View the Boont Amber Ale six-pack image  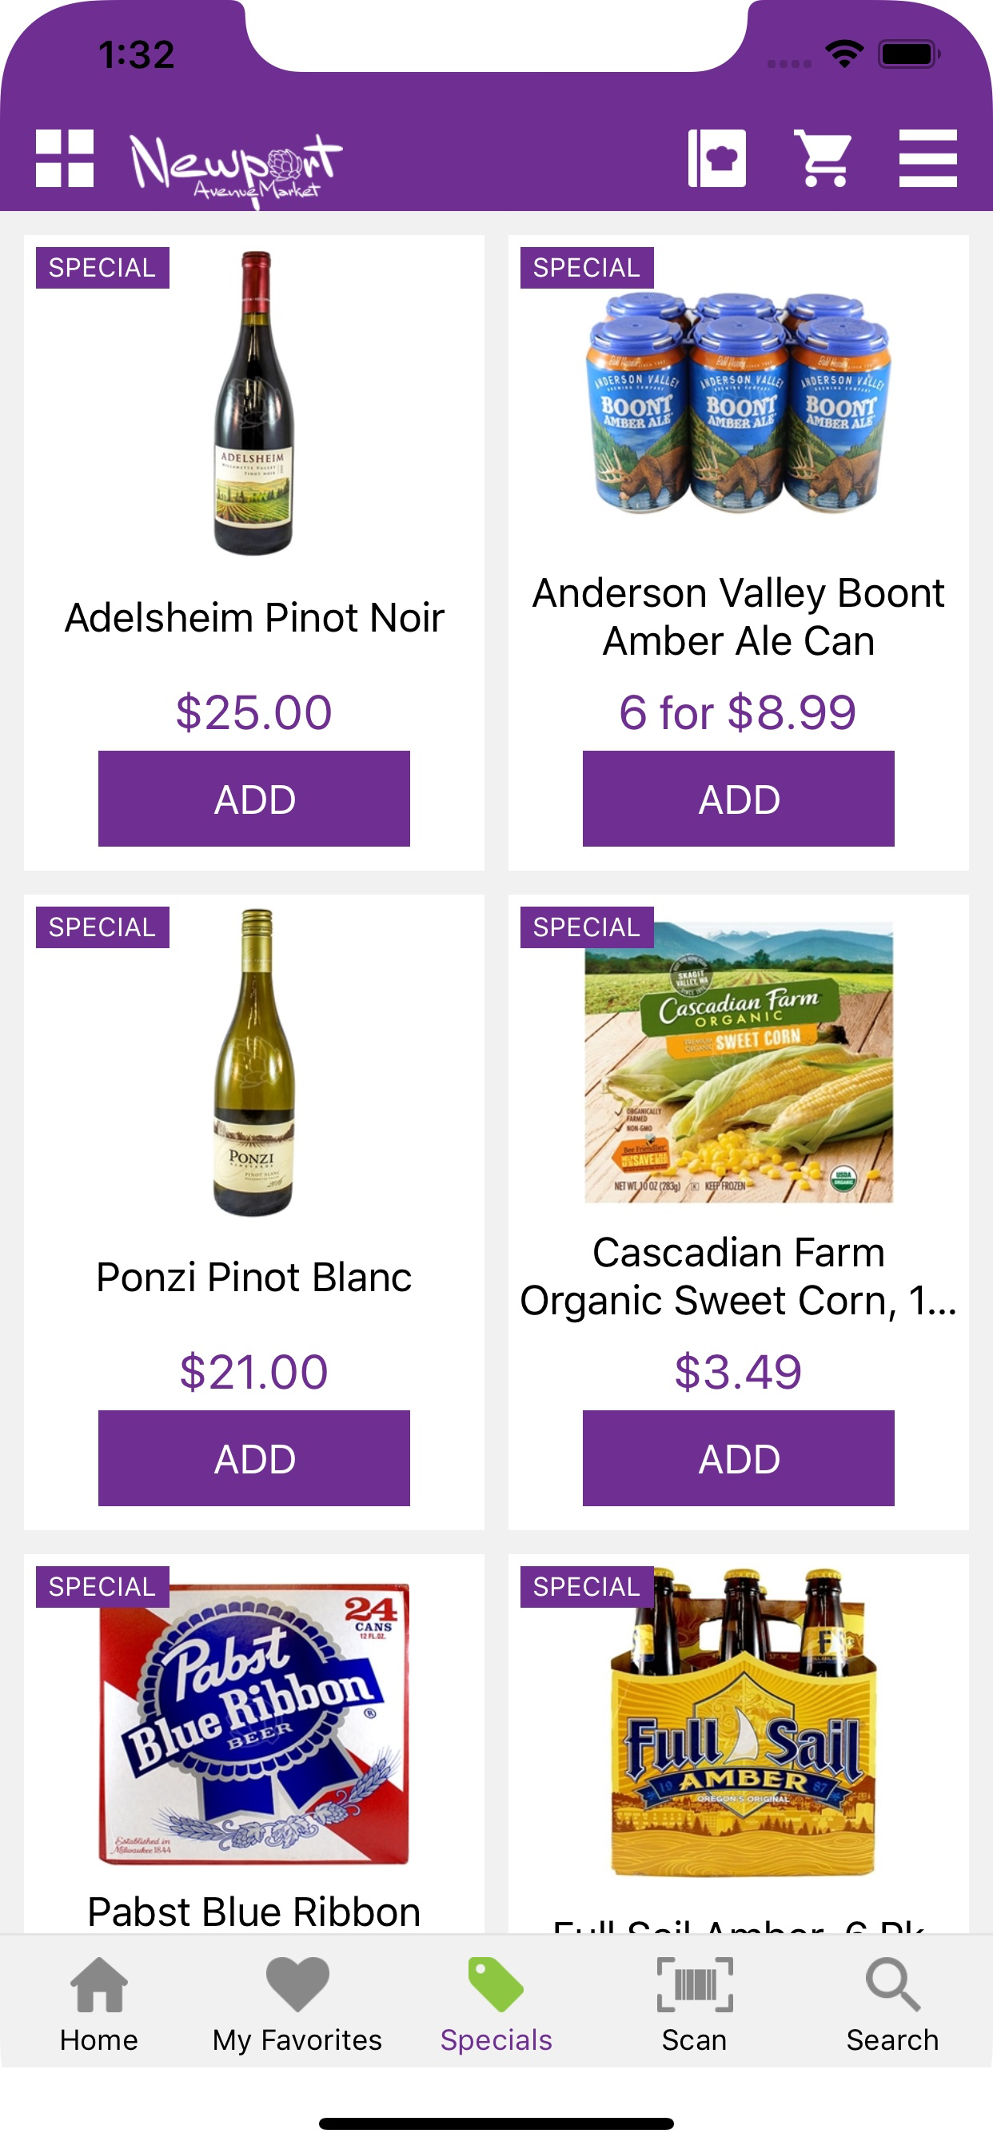click(739, 404)
